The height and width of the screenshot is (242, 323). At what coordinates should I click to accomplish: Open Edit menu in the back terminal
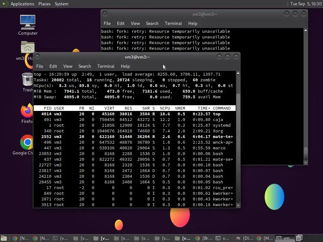tap(121, 23)
